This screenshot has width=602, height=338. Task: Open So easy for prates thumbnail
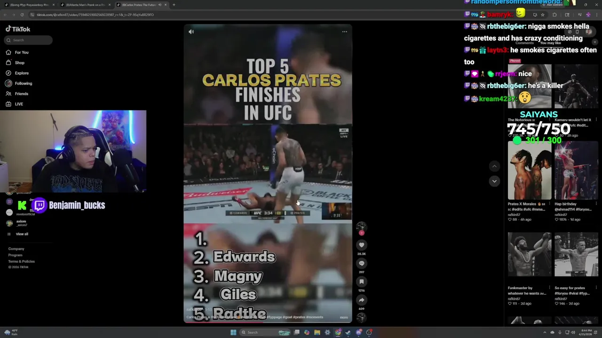point(576,254)
